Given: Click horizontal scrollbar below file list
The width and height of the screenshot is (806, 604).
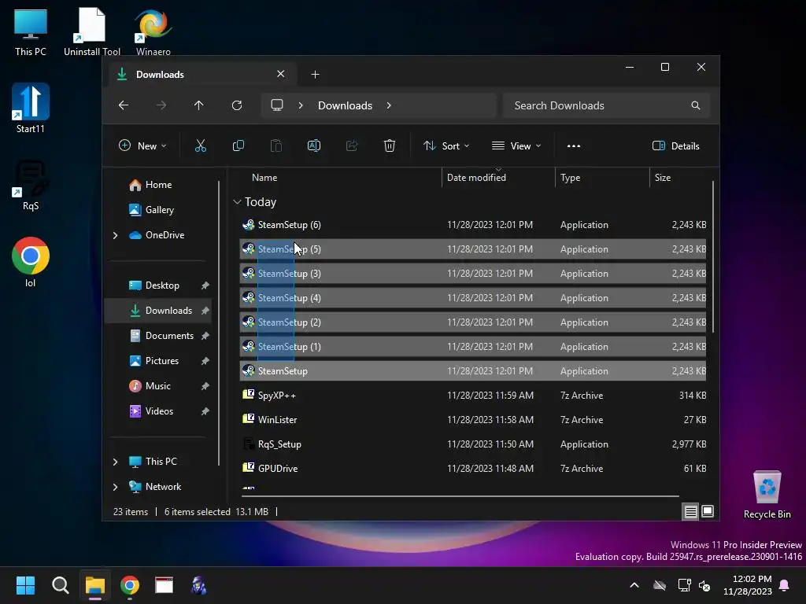Looking at the screenshot, I should pyautogui.click(x=460, y=496).
